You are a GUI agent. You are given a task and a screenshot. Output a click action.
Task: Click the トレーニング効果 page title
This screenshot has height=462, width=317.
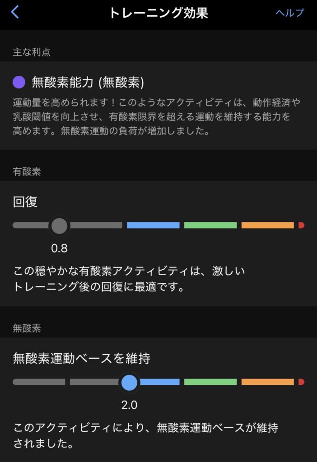click(x=158, y=13)
